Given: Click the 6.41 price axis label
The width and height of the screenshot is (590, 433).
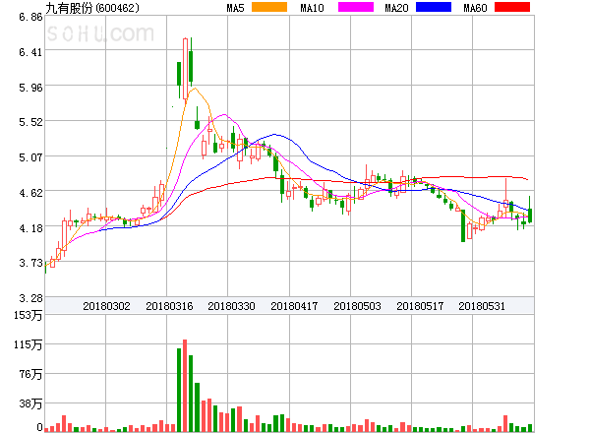Looking at the screenshot, I should click(30, 52).
